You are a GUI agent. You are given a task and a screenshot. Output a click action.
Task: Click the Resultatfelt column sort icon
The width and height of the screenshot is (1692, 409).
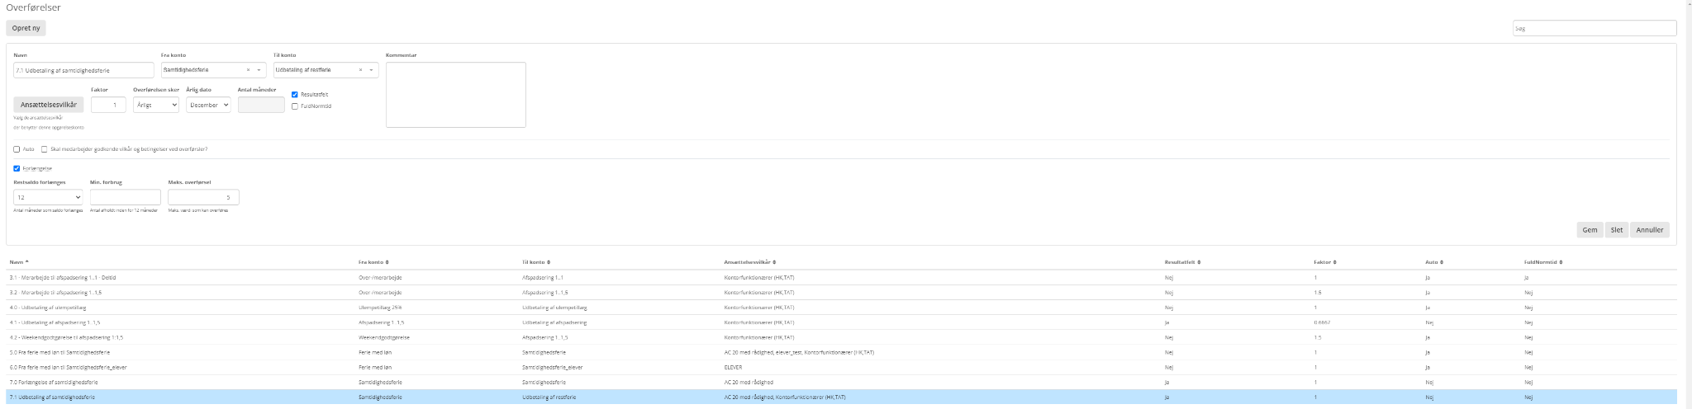click(x=1199, y=262)
